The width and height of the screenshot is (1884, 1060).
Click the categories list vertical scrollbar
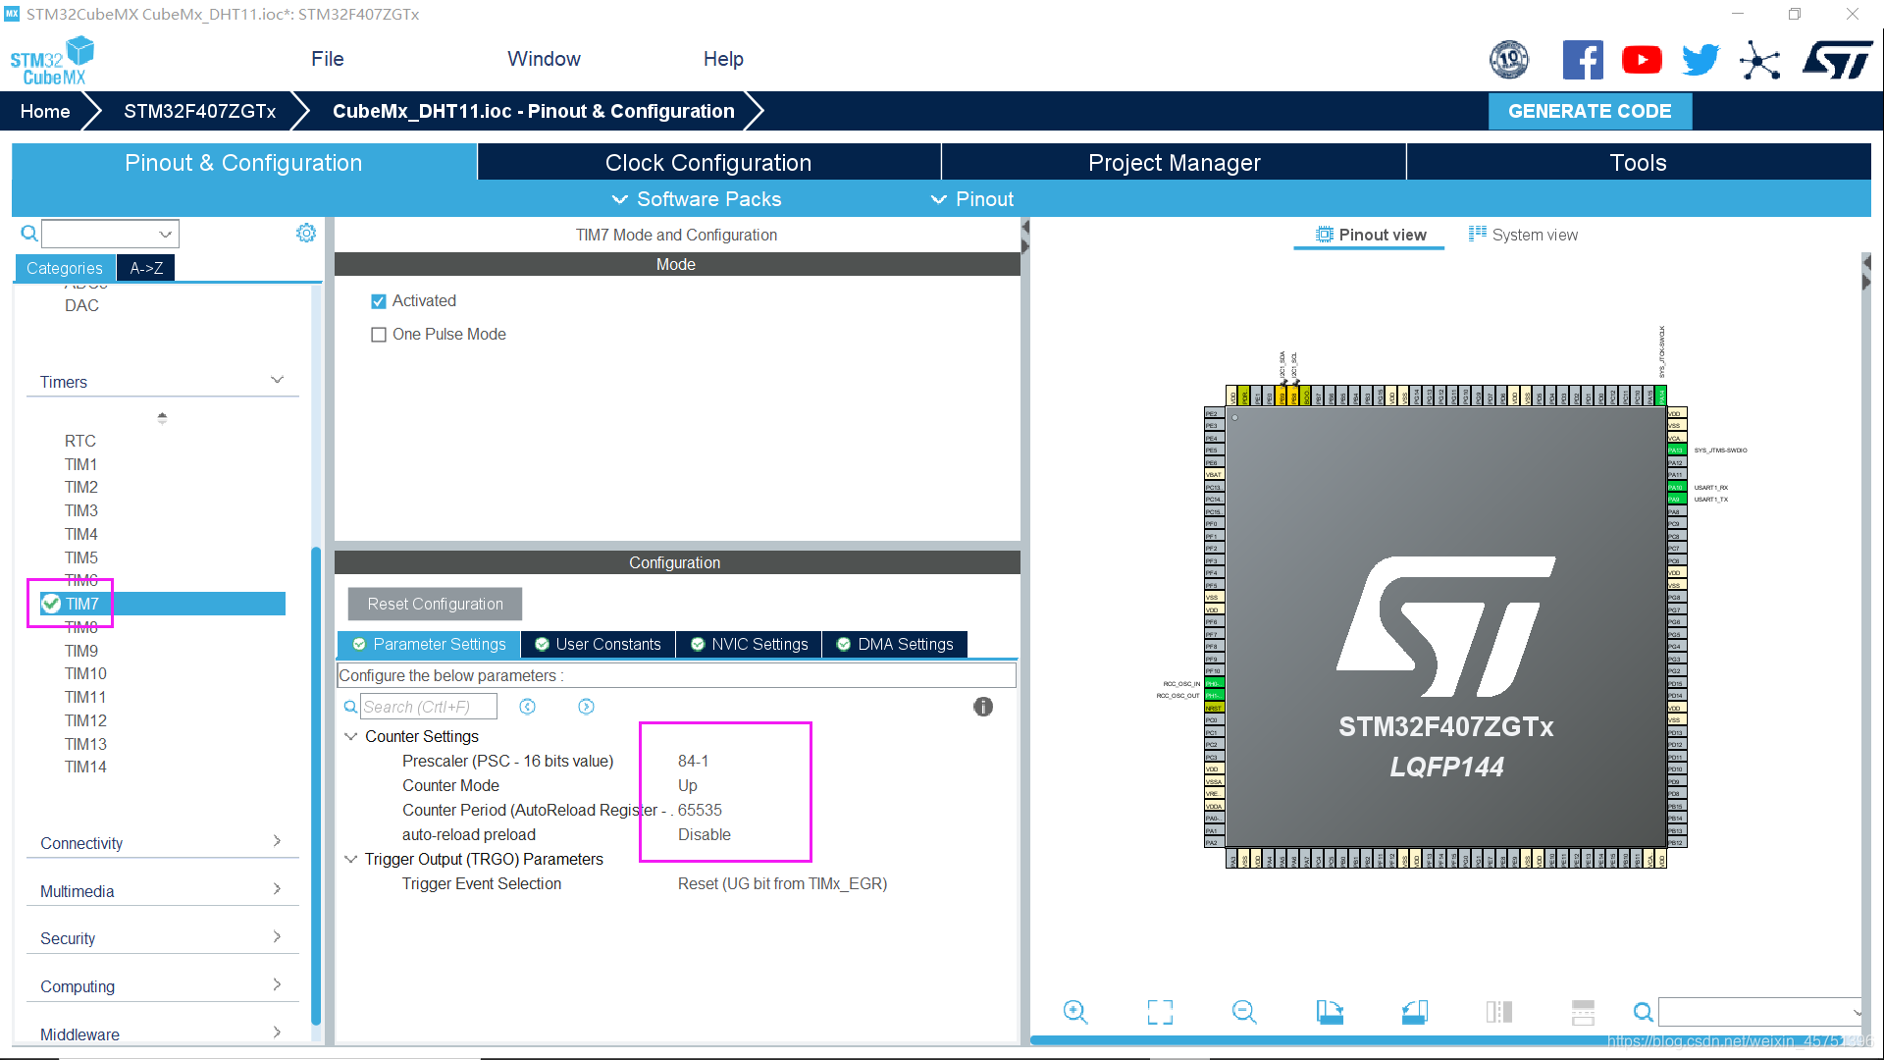[x=316, y=785]
